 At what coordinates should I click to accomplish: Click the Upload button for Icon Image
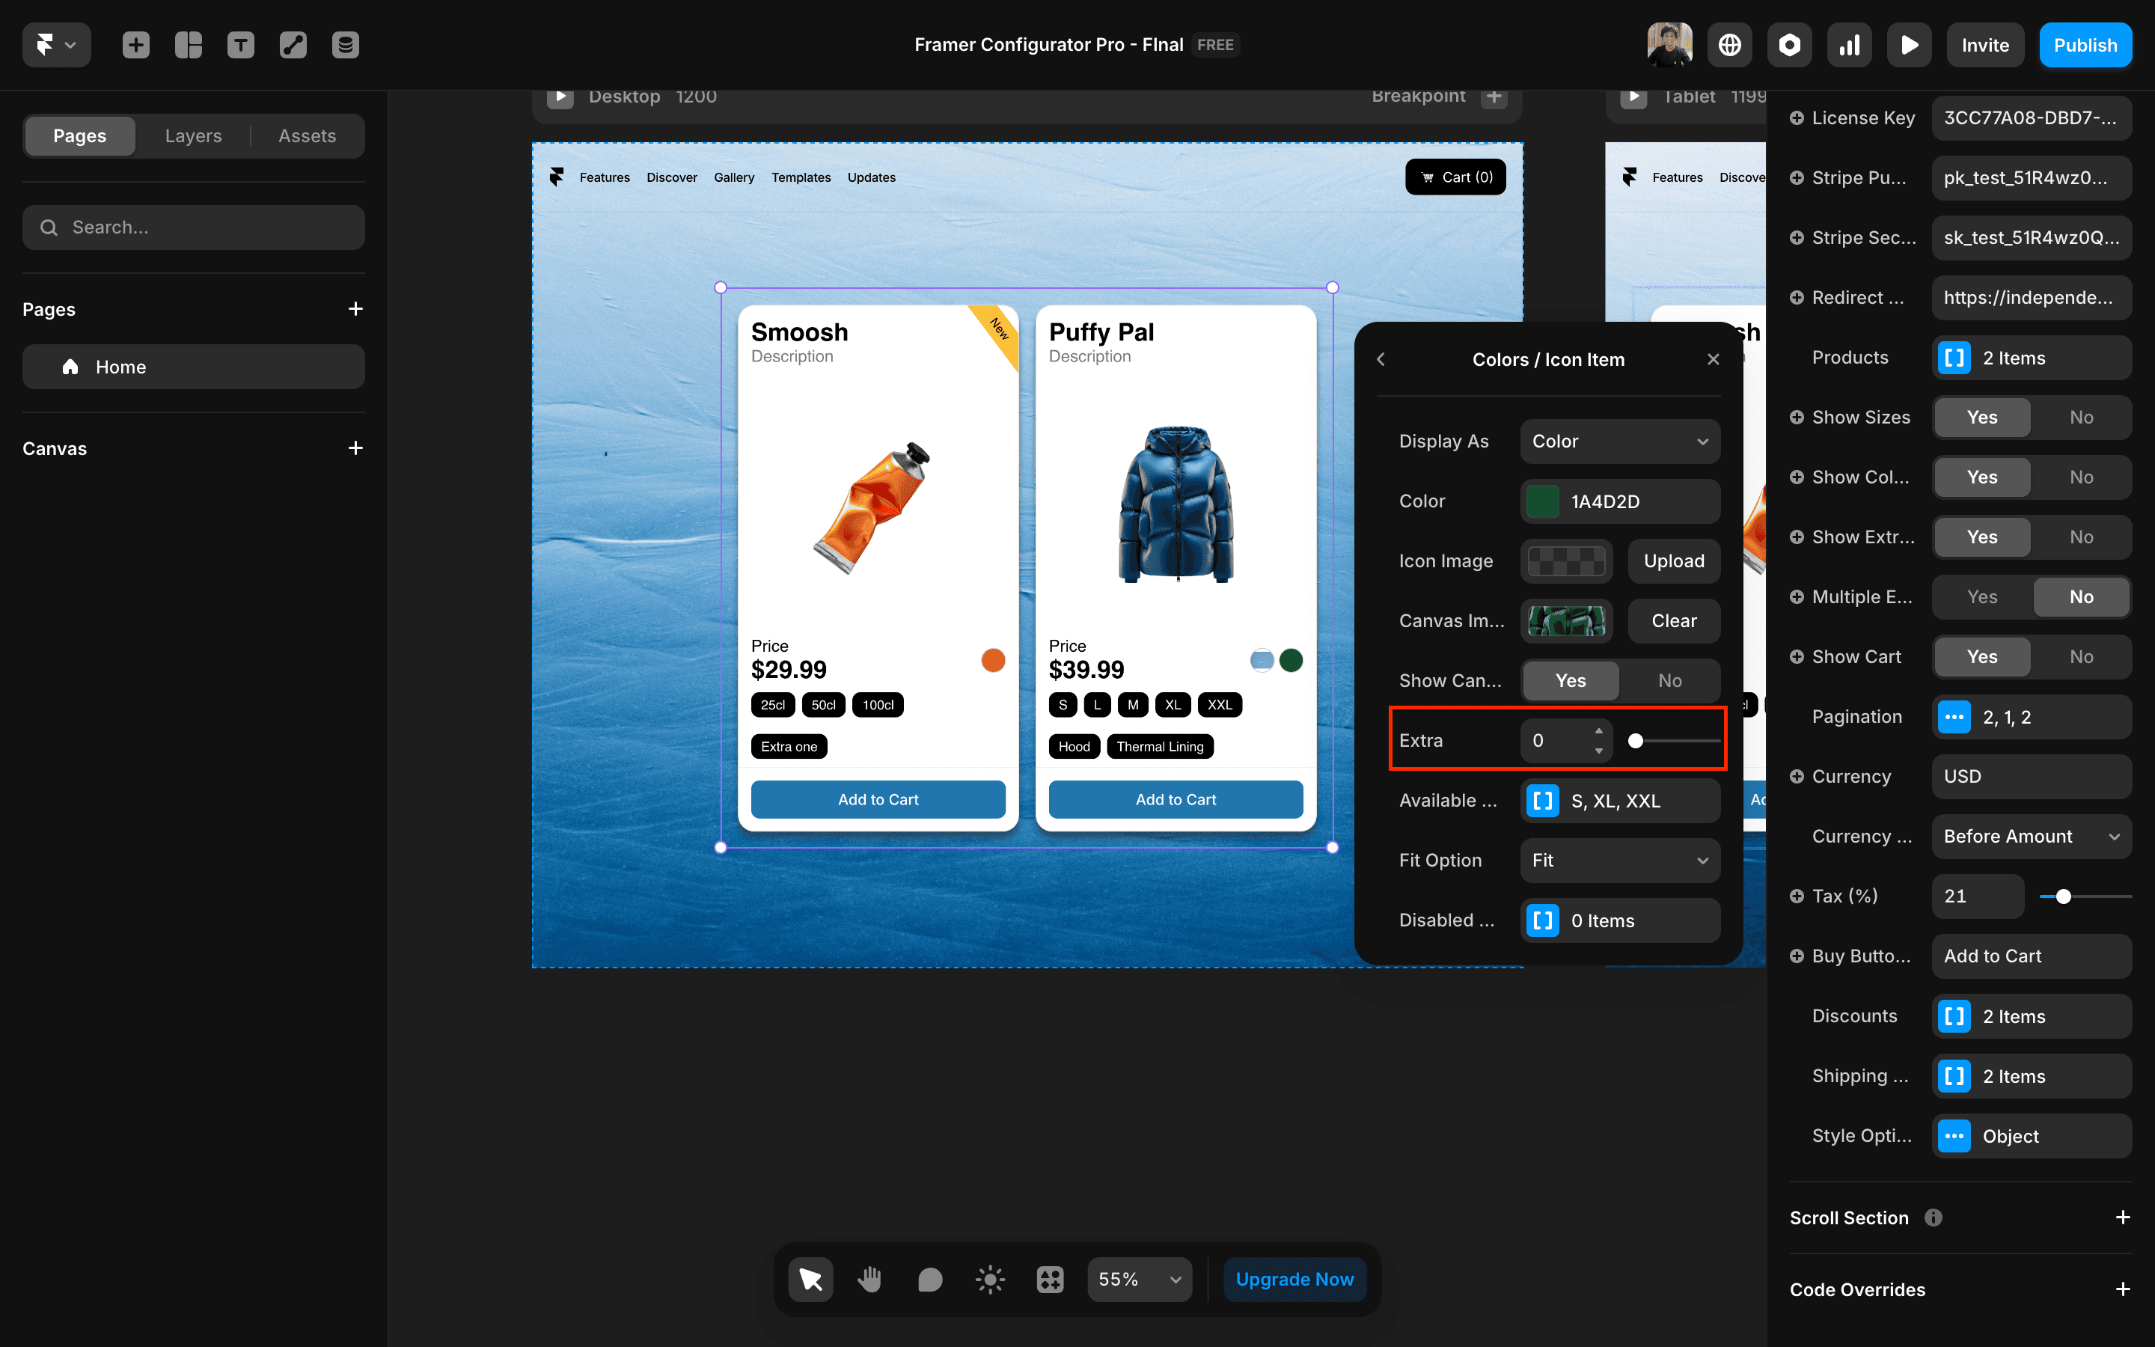point(1673,561)
